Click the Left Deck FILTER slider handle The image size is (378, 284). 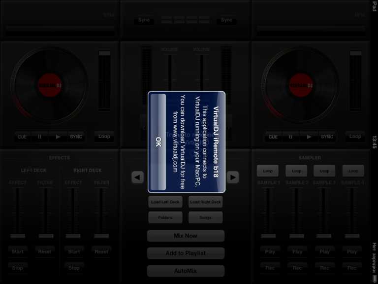pos(46,236)
